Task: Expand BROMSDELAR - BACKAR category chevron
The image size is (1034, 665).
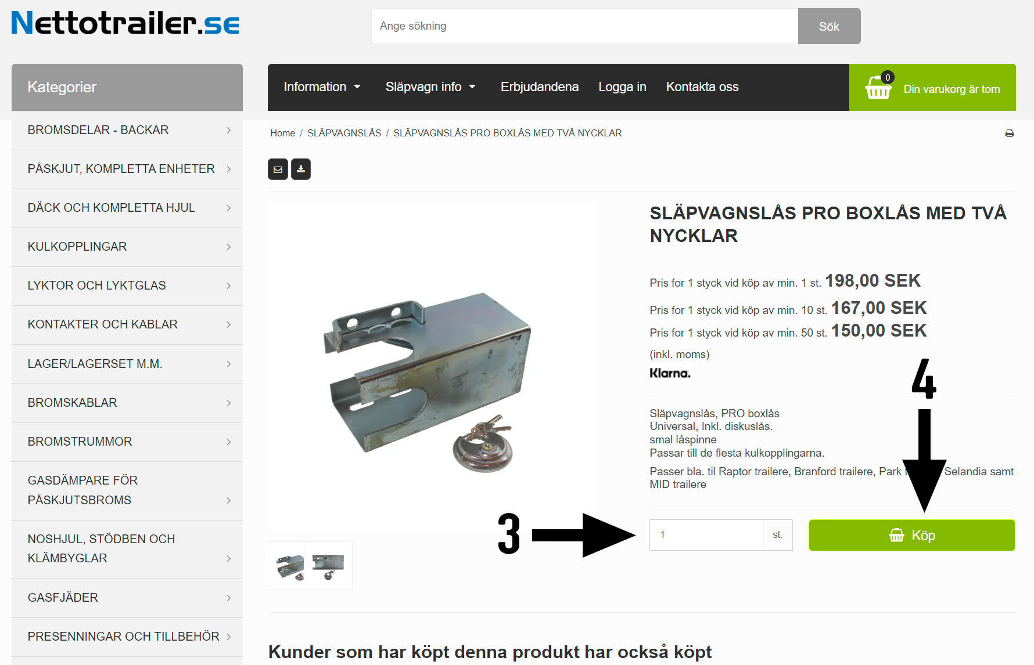Action: pyautogui.click(x=229, y=131)
